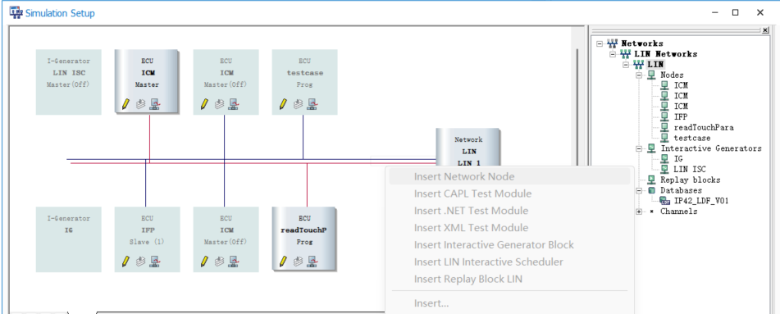
Task: Select IFP in the Nodes tree
Action: (681, 117)
